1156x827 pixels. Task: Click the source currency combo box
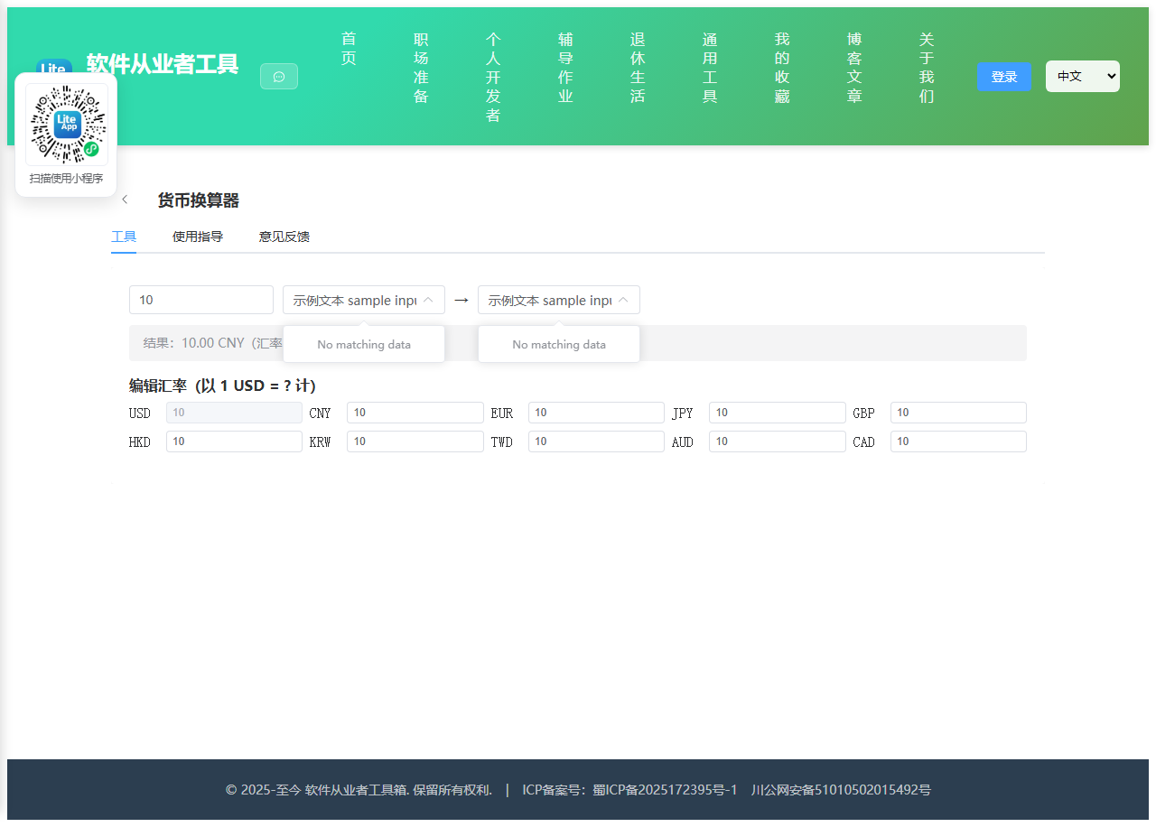(364, 300)
